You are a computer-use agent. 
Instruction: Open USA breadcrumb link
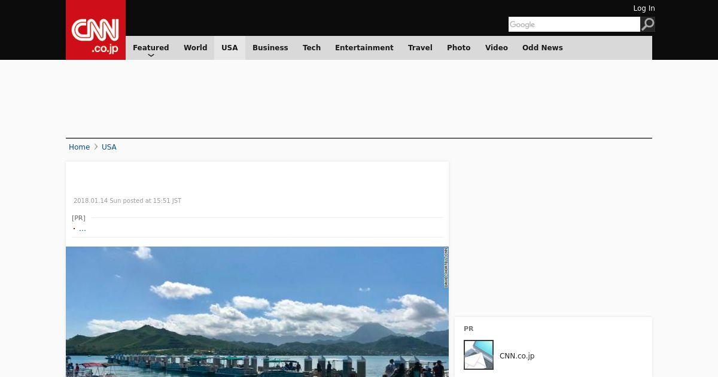(x=109, y=147)
